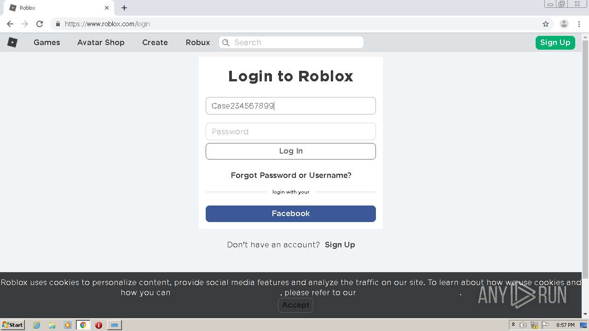Focus the username field containing Case234567899
Screen dimensions: 589x331
(x=291, y=106)
